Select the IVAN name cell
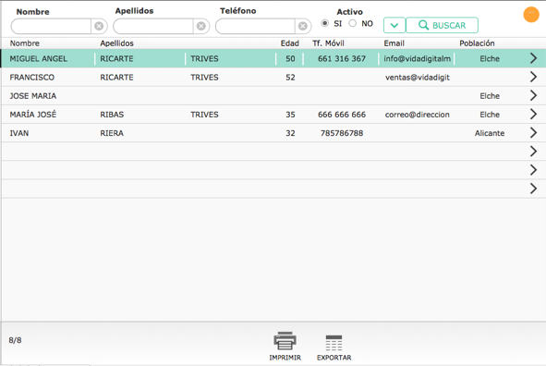The width and height of the screenshot is (546, 366). point(19,133)
